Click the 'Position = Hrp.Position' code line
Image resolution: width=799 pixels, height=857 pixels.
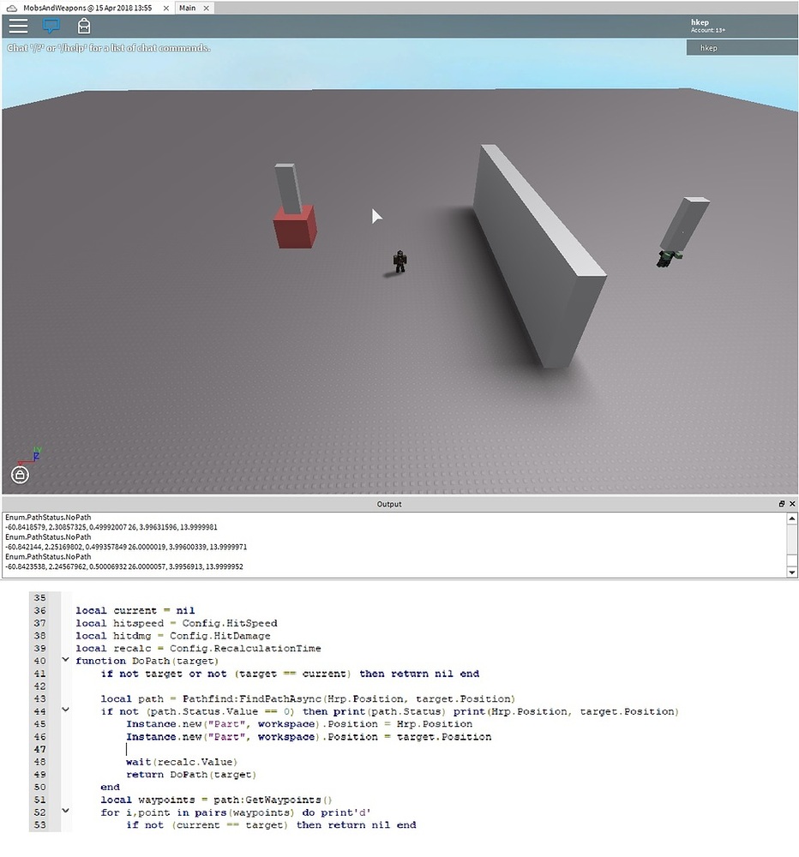tap(299, 723)
